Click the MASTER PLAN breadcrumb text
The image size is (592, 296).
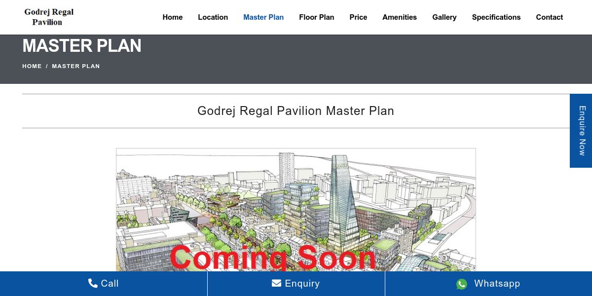76,66
